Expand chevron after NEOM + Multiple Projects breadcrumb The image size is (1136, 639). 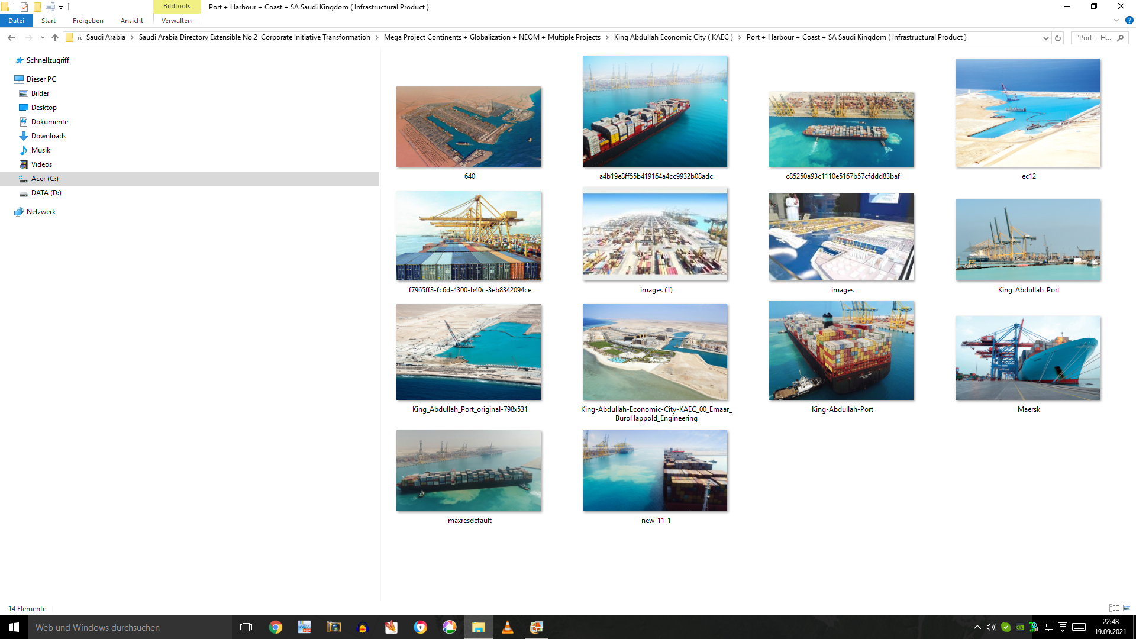click(607, 37)
